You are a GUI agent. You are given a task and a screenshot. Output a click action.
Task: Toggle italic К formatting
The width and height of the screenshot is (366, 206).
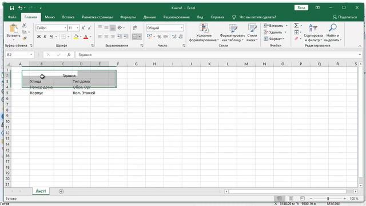click(45, 37)
